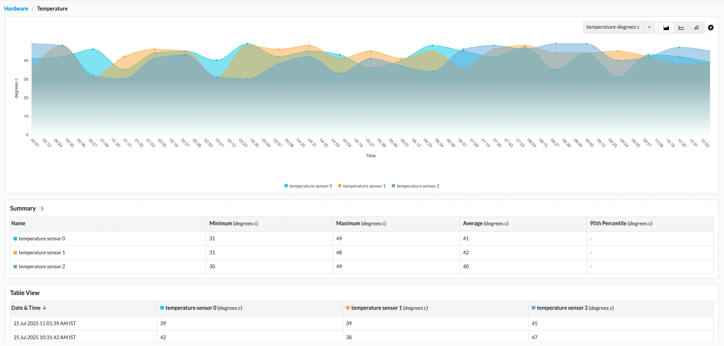Click the temperature sensor 0 color square in legend
Image resolution: width=724 pixels, height=346 pixels.
[286, 186]
